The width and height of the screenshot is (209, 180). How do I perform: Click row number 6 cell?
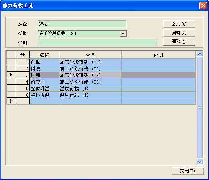pyautogui.click(x=22, y=95)
